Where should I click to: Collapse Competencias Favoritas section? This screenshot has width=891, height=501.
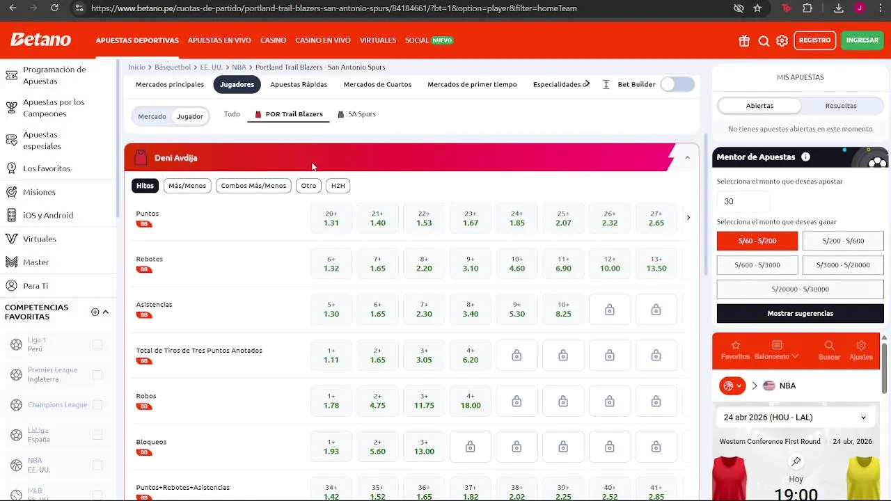click(106, 312)
